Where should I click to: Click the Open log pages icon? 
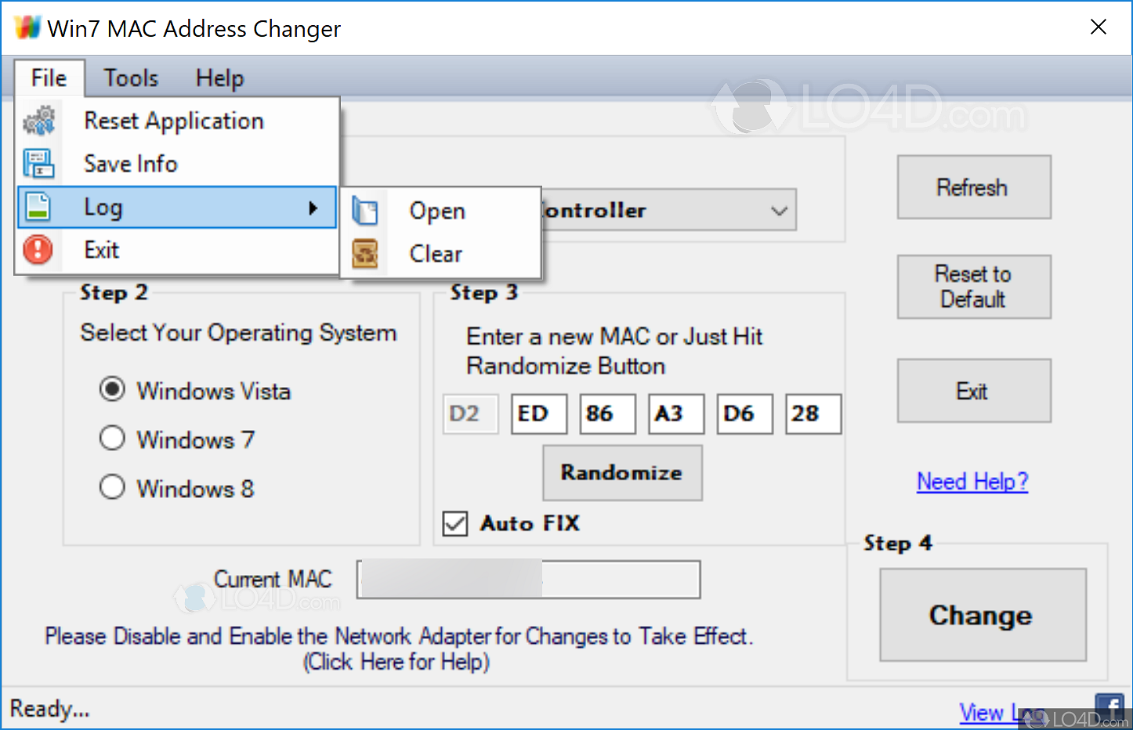click(365, 211)
